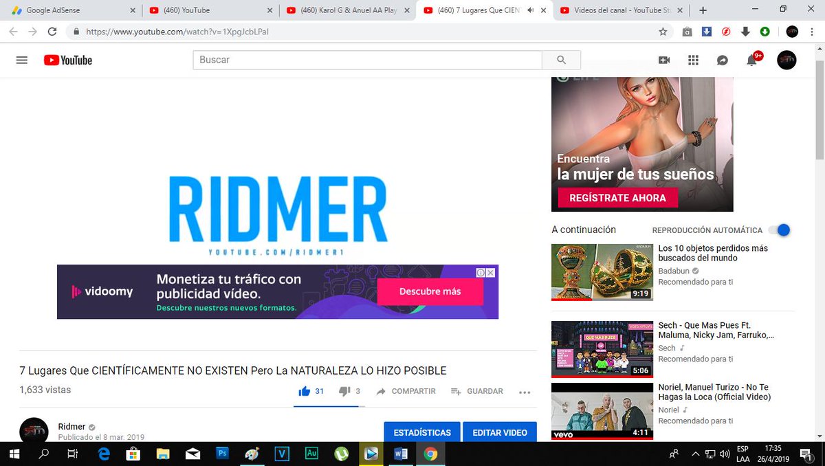Open the Chrome three-dot menu
The height and width of the screenshot is (466, 825).
(812, 32)
